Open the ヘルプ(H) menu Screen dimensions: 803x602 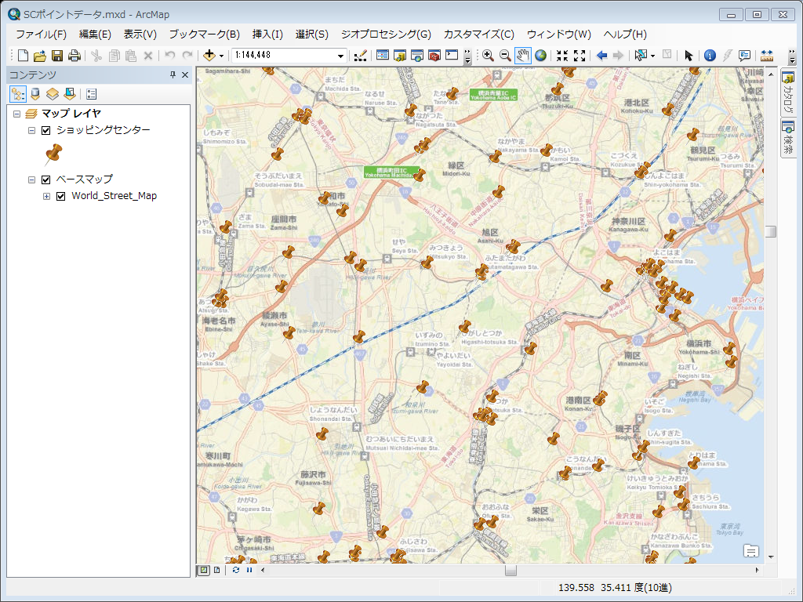coord(625,34)
